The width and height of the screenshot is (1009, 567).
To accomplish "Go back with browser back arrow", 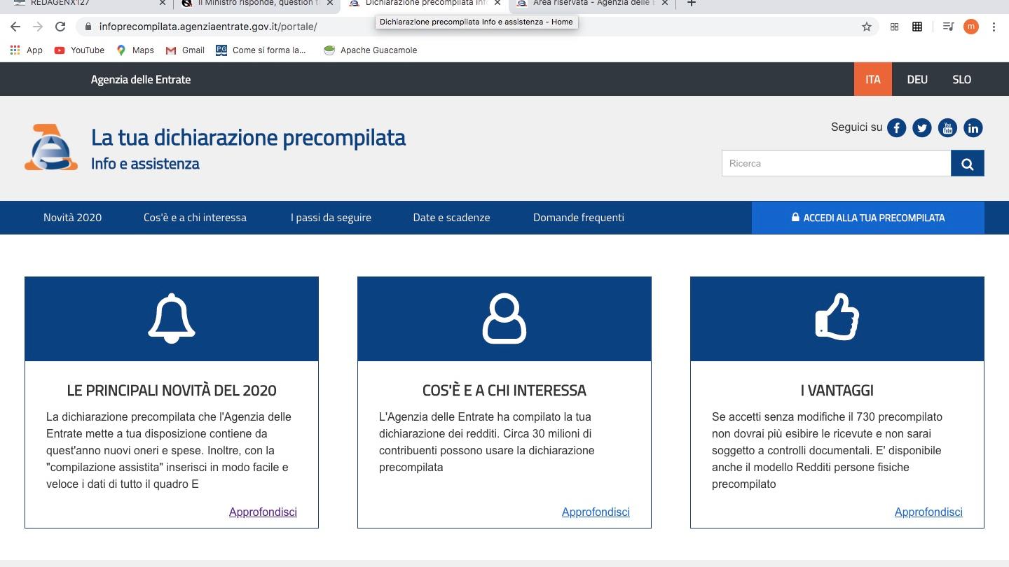I will (15, 27).
